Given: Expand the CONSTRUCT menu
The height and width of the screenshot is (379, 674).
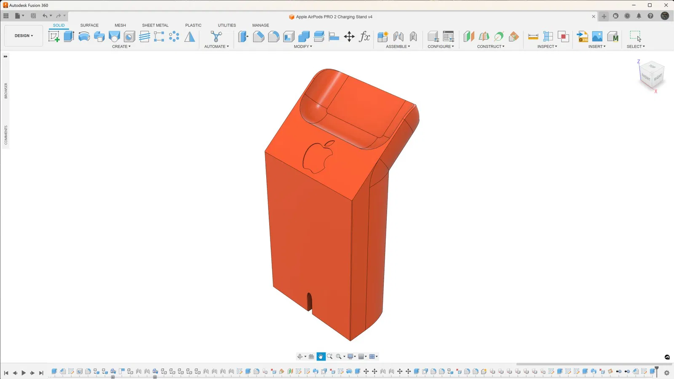Looking at the screenshot, I should click(491, 47).
